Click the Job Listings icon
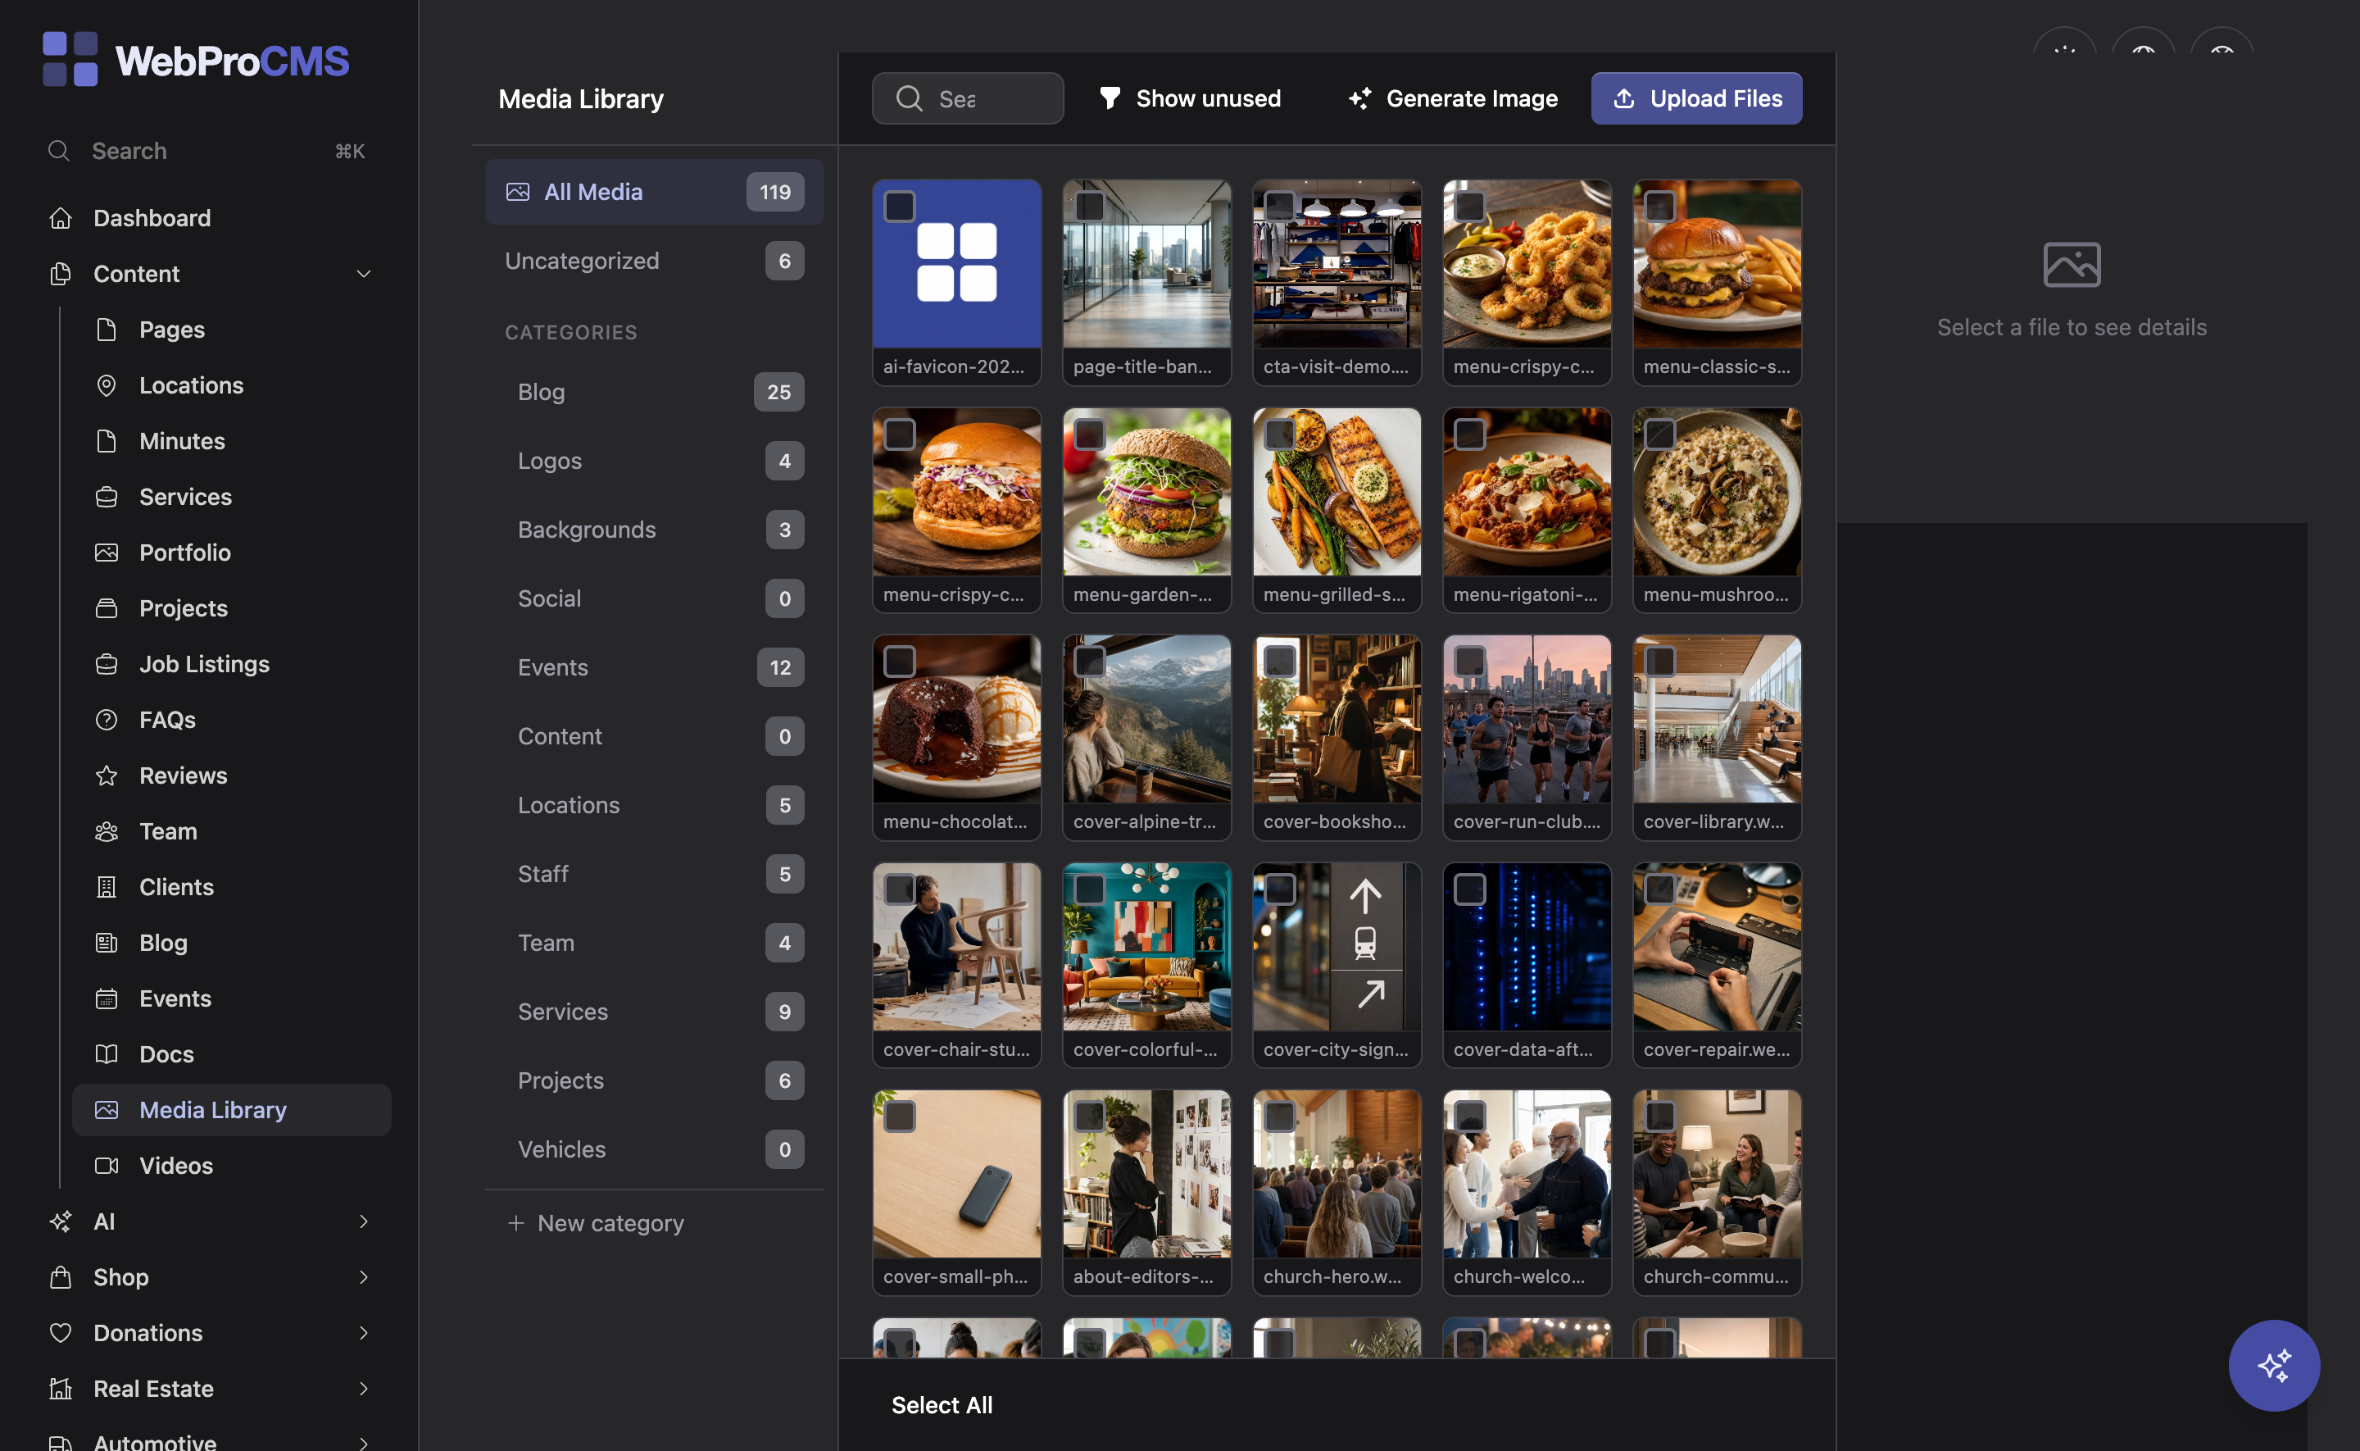Viewport: 2360px width, 1451px height. pos(107,663)
